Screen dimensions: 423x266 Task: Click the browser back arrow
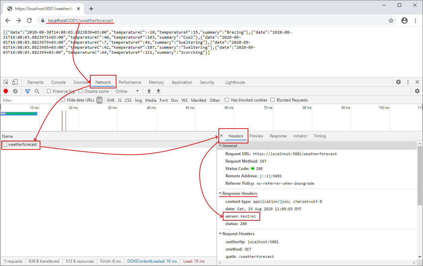pyautogui.click(x=8, y=20)
